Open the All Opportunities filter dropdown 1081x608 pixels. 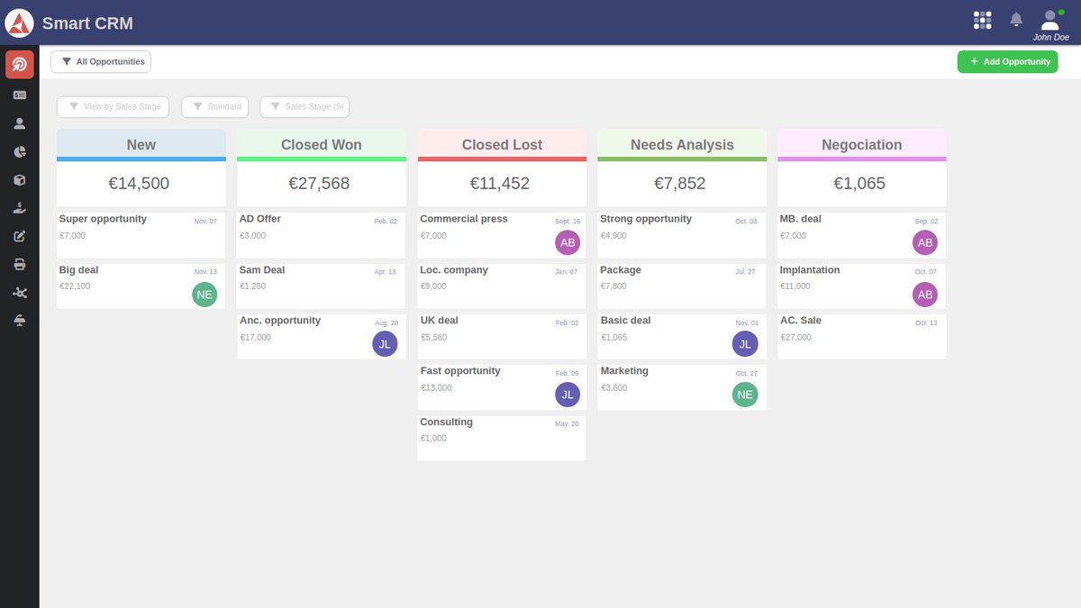(100, 61)
